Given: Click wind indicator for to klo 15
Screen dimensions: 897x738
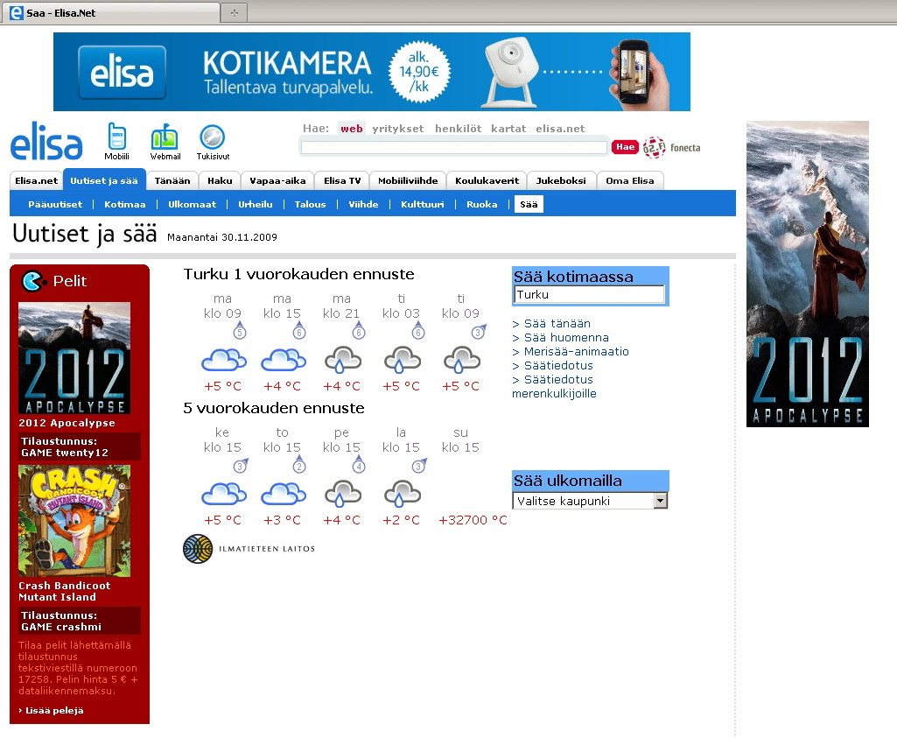Looking at the screenshot, I should coord(299,465).
